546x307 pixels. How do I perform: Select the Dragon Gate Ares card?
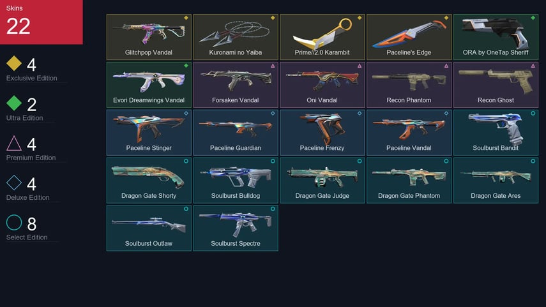click(x=496, y=180)
